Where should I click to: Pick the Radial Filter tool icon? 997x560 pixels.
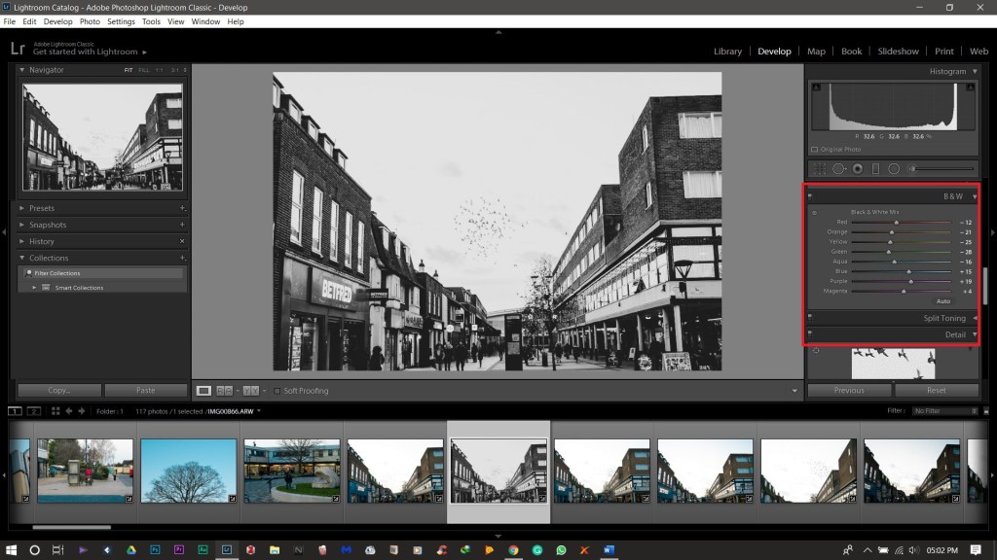point(894,168)
